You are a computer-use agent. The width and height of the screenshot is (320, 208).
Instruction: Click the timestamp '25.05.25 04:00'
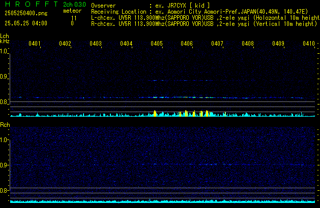pos(26,23)
